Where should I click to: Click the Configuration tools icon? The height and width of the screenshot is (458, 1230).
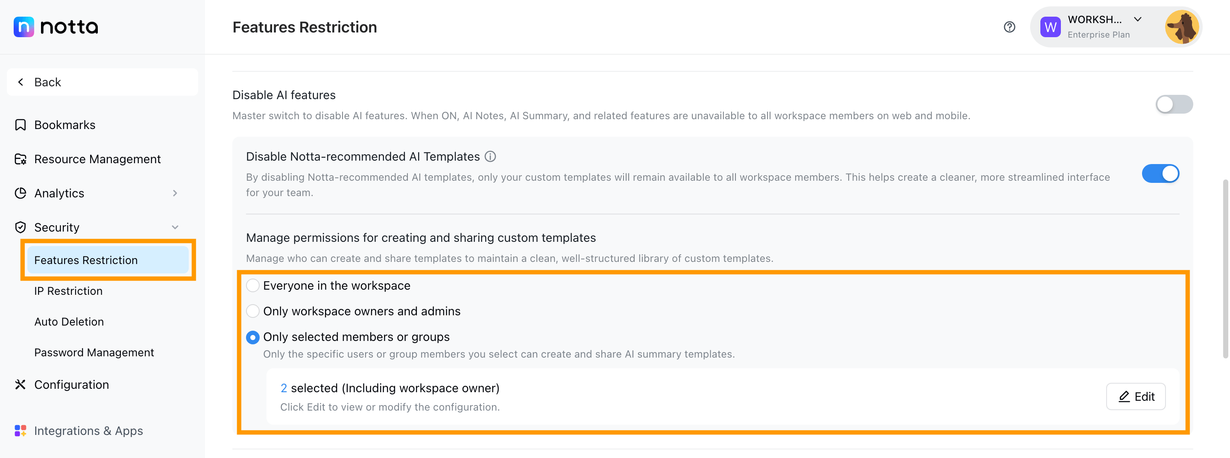(x=20, y=385)
